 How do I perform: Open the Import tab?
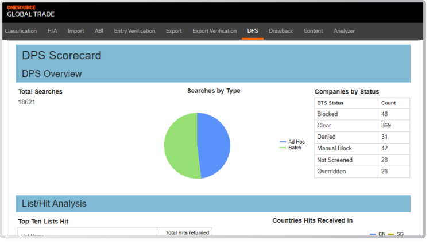(x=76, y=31)
